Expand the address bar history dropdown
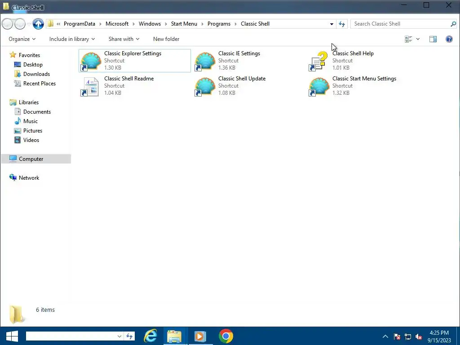The height and width of the screenshot is (345, 460). pyautogui.click(x=332, y=24)
